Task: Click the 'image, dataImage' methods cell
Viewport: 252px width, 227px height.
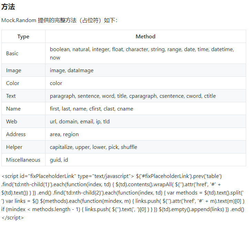Action: [x=145, y=70]
